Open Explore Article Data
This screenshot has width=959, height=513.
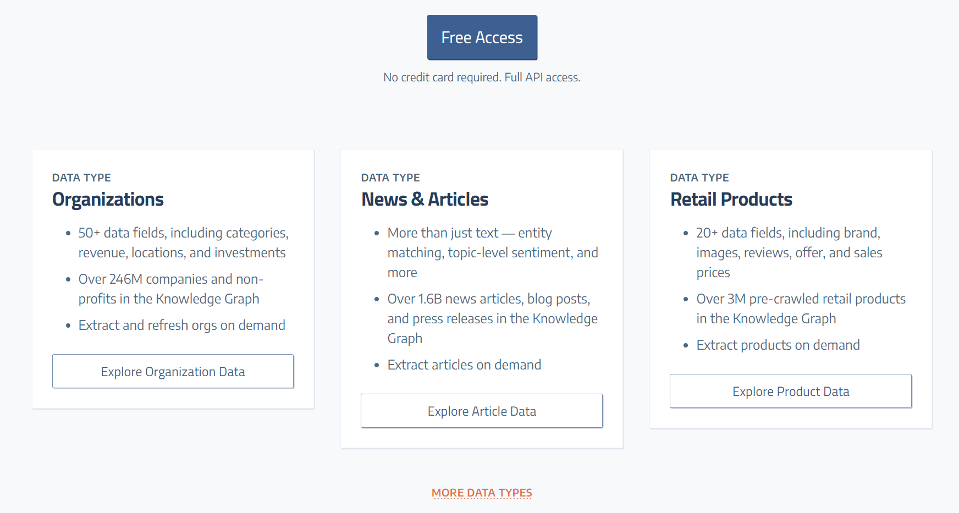[482, 411]
